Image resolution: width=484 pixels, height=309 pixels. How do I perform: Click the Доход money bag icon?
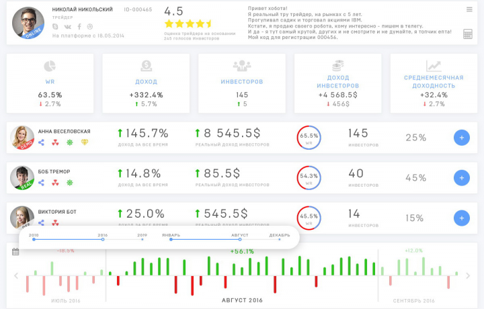pyautogui.click(x=146, y=66)
